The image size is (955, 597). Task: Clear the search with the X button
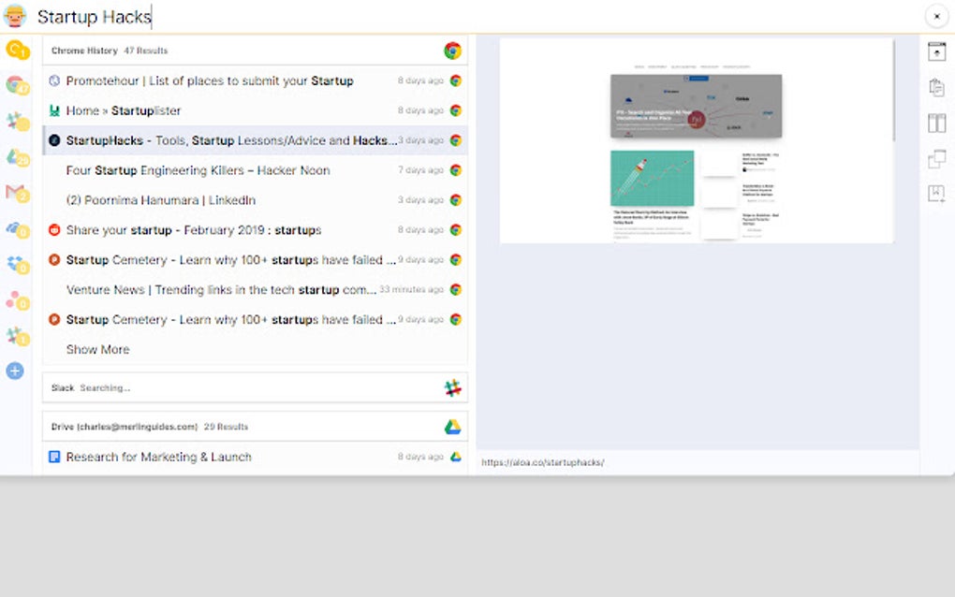tap(936, 17)
